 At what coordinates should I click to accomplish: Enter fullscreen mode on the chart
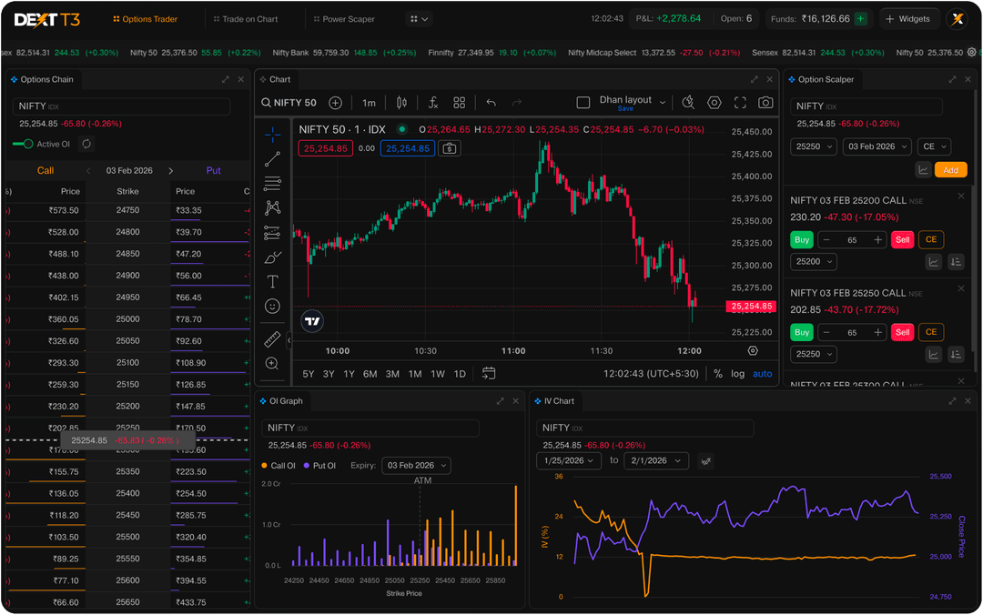coord(740,102)
